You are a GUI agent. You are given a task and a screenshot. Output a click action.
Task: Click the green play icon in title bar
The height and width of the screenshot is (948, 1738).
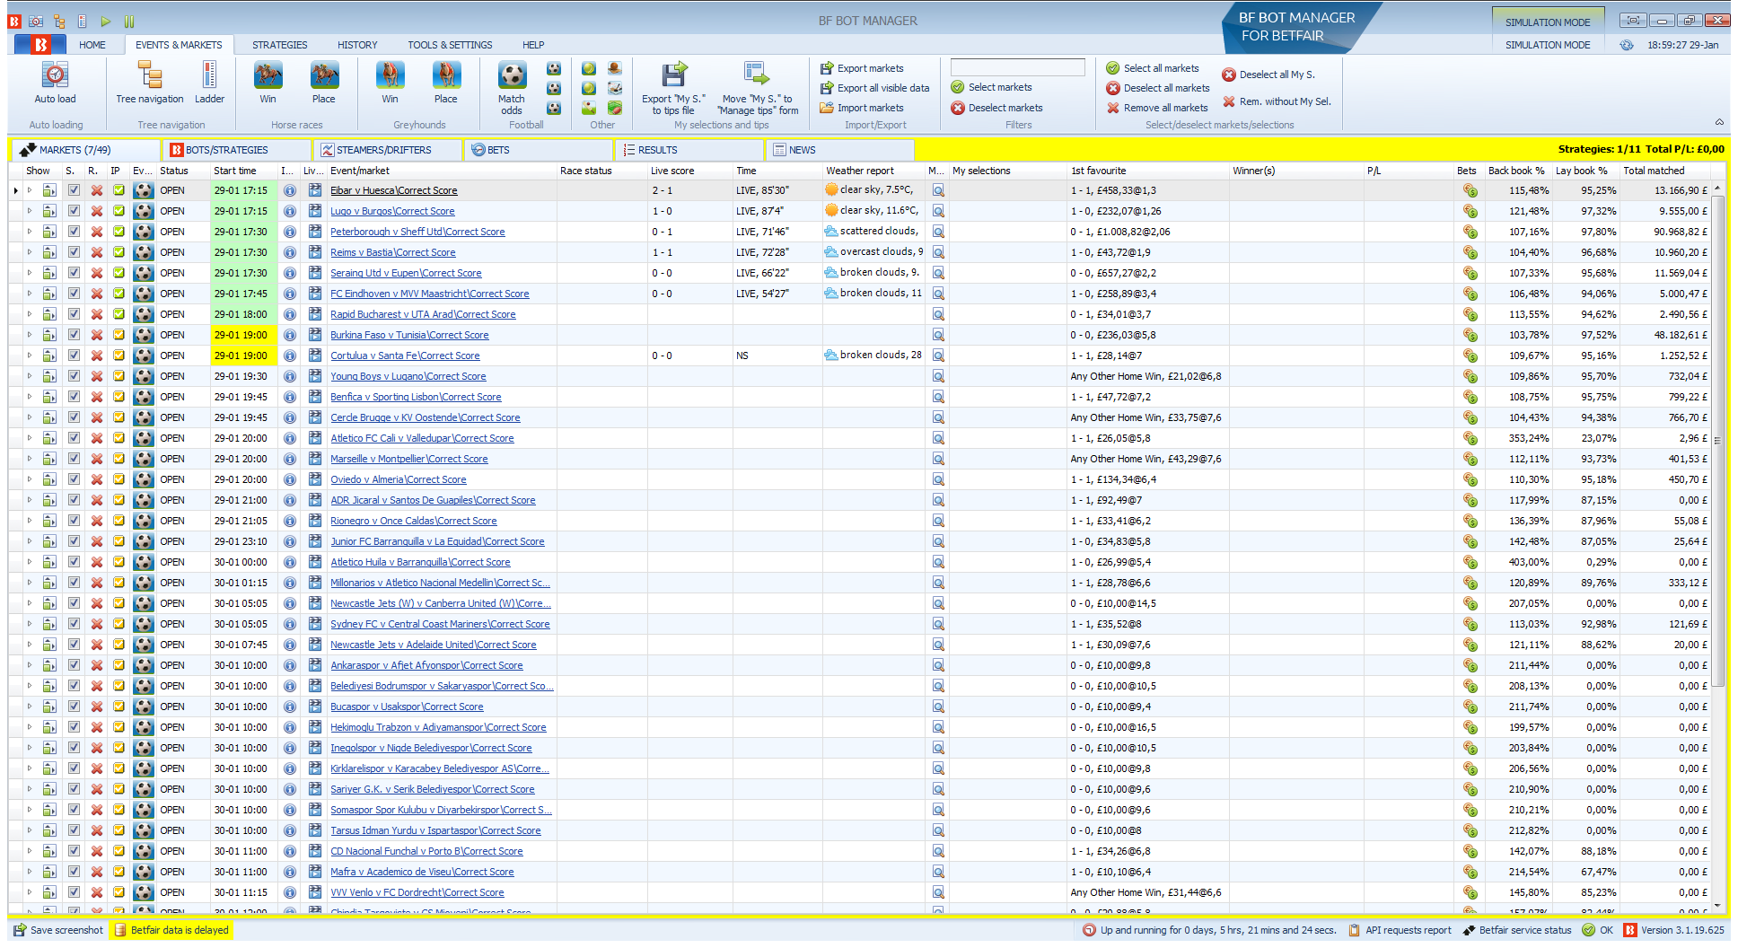pos(106,21)
